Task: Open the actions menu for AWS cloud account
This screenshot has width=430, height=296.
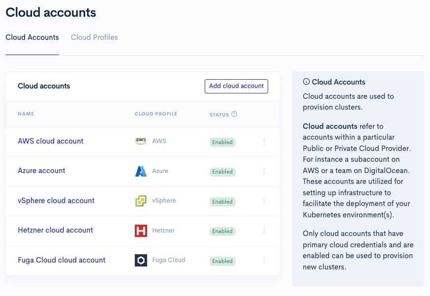Action: [x=264, y=142]
